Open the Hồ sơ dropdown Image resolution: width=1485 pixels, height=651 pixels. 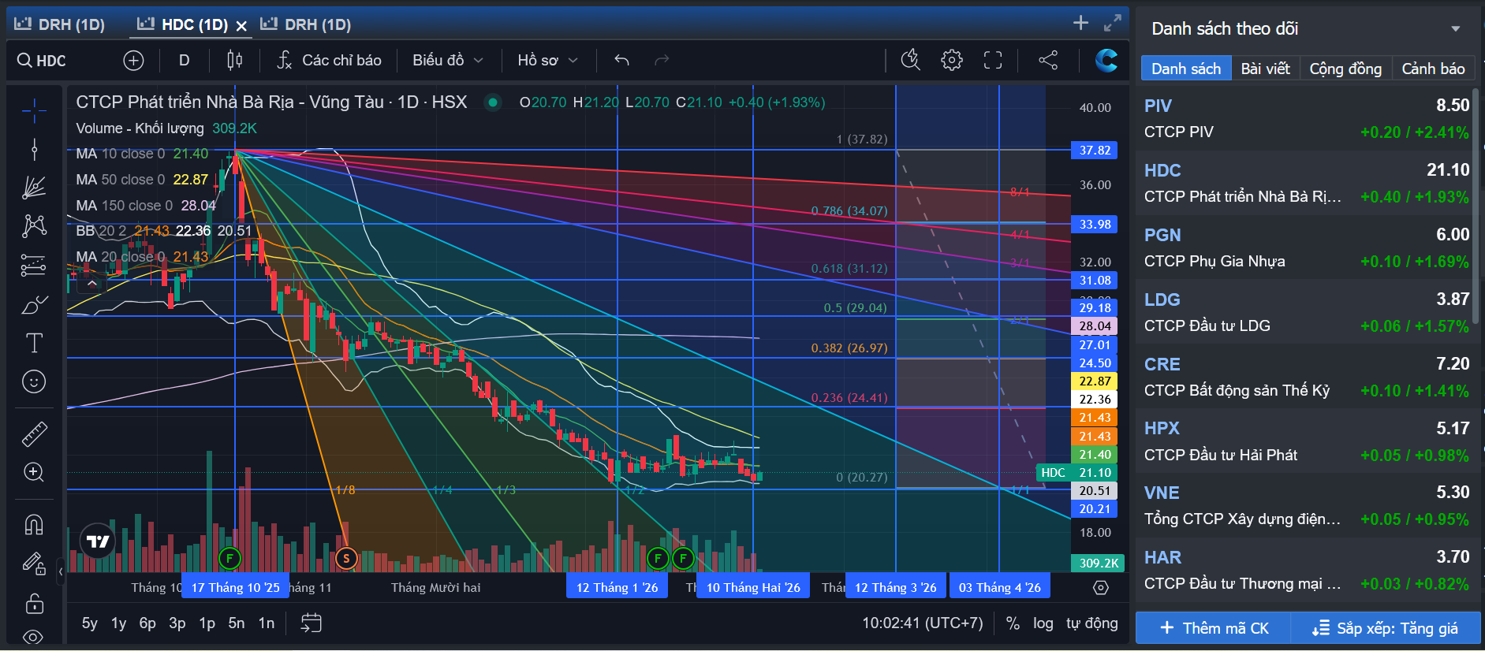pyautogui.click(x=548, y=61)
